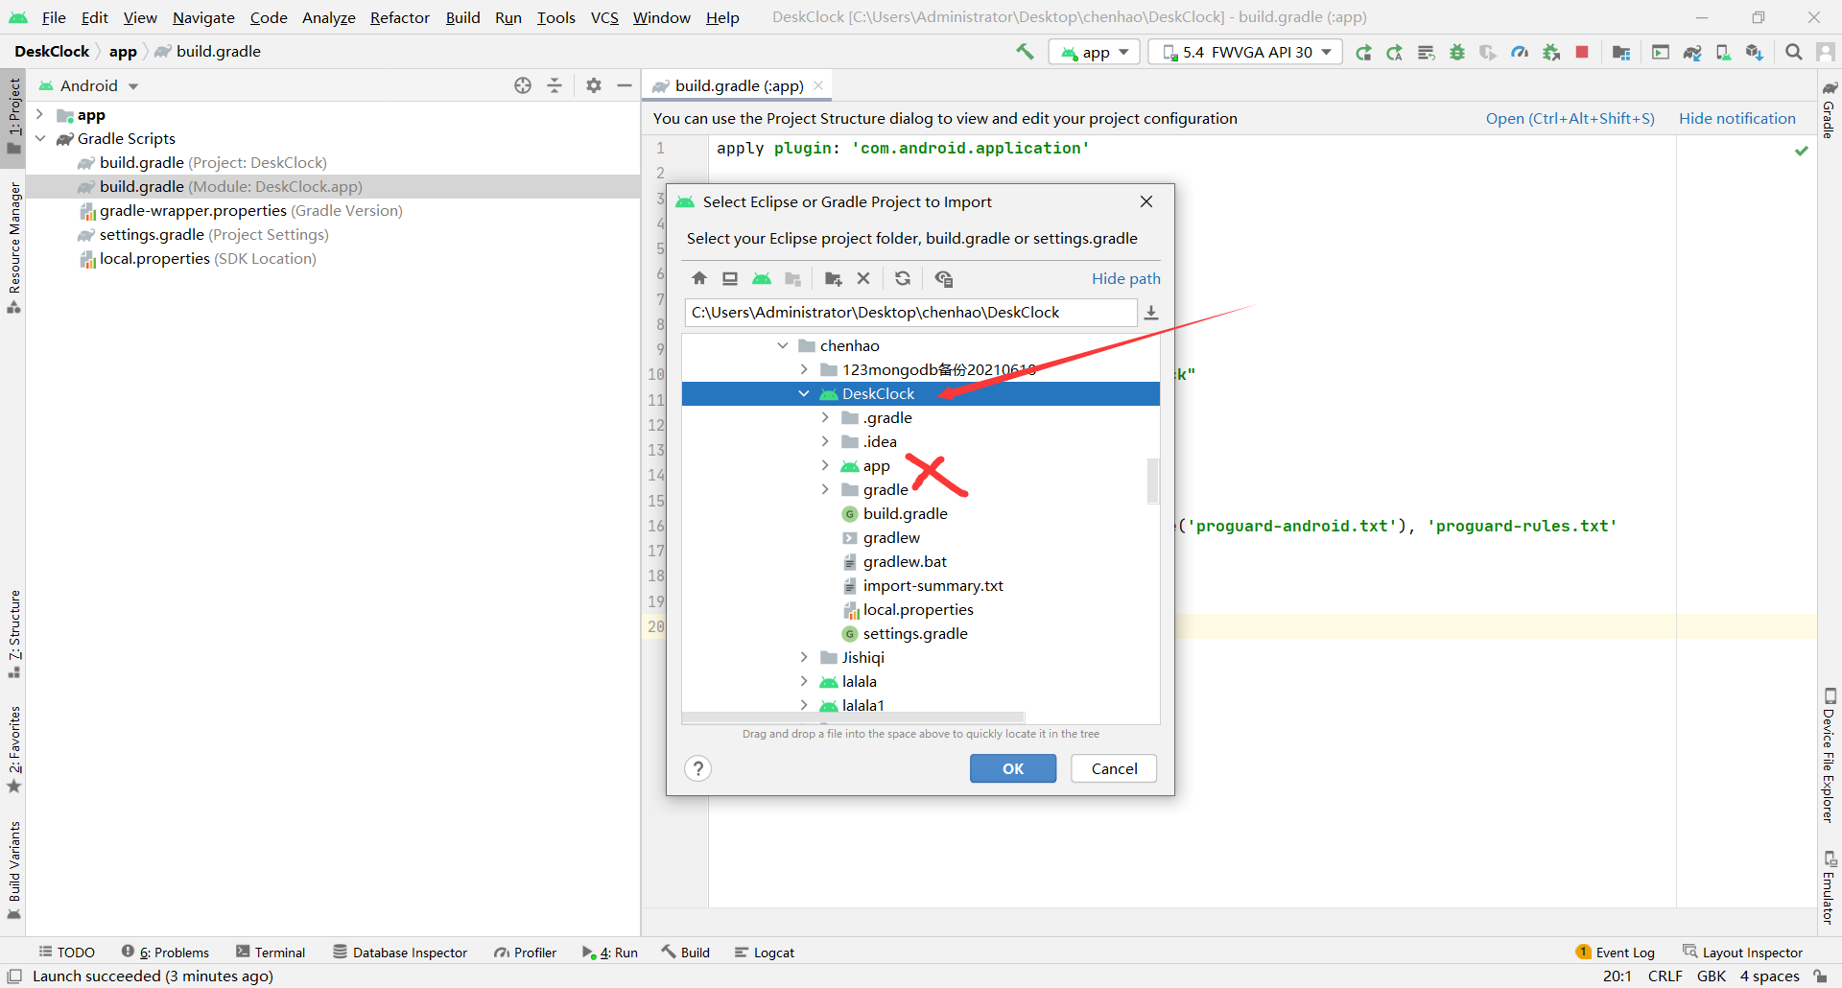Open the Refactor menu

pyautogui.click(x=400, y=17)
